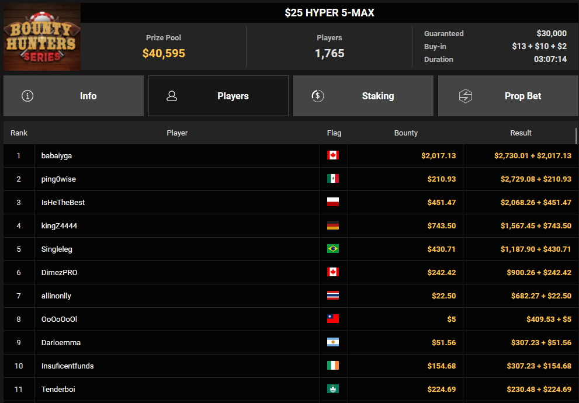Click the 03:07:14 duration value
The image size is (579, 403).
pos(550,59)
